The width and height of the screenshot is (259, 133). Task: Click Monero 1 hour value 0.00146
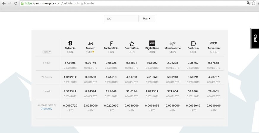(91, 63)
